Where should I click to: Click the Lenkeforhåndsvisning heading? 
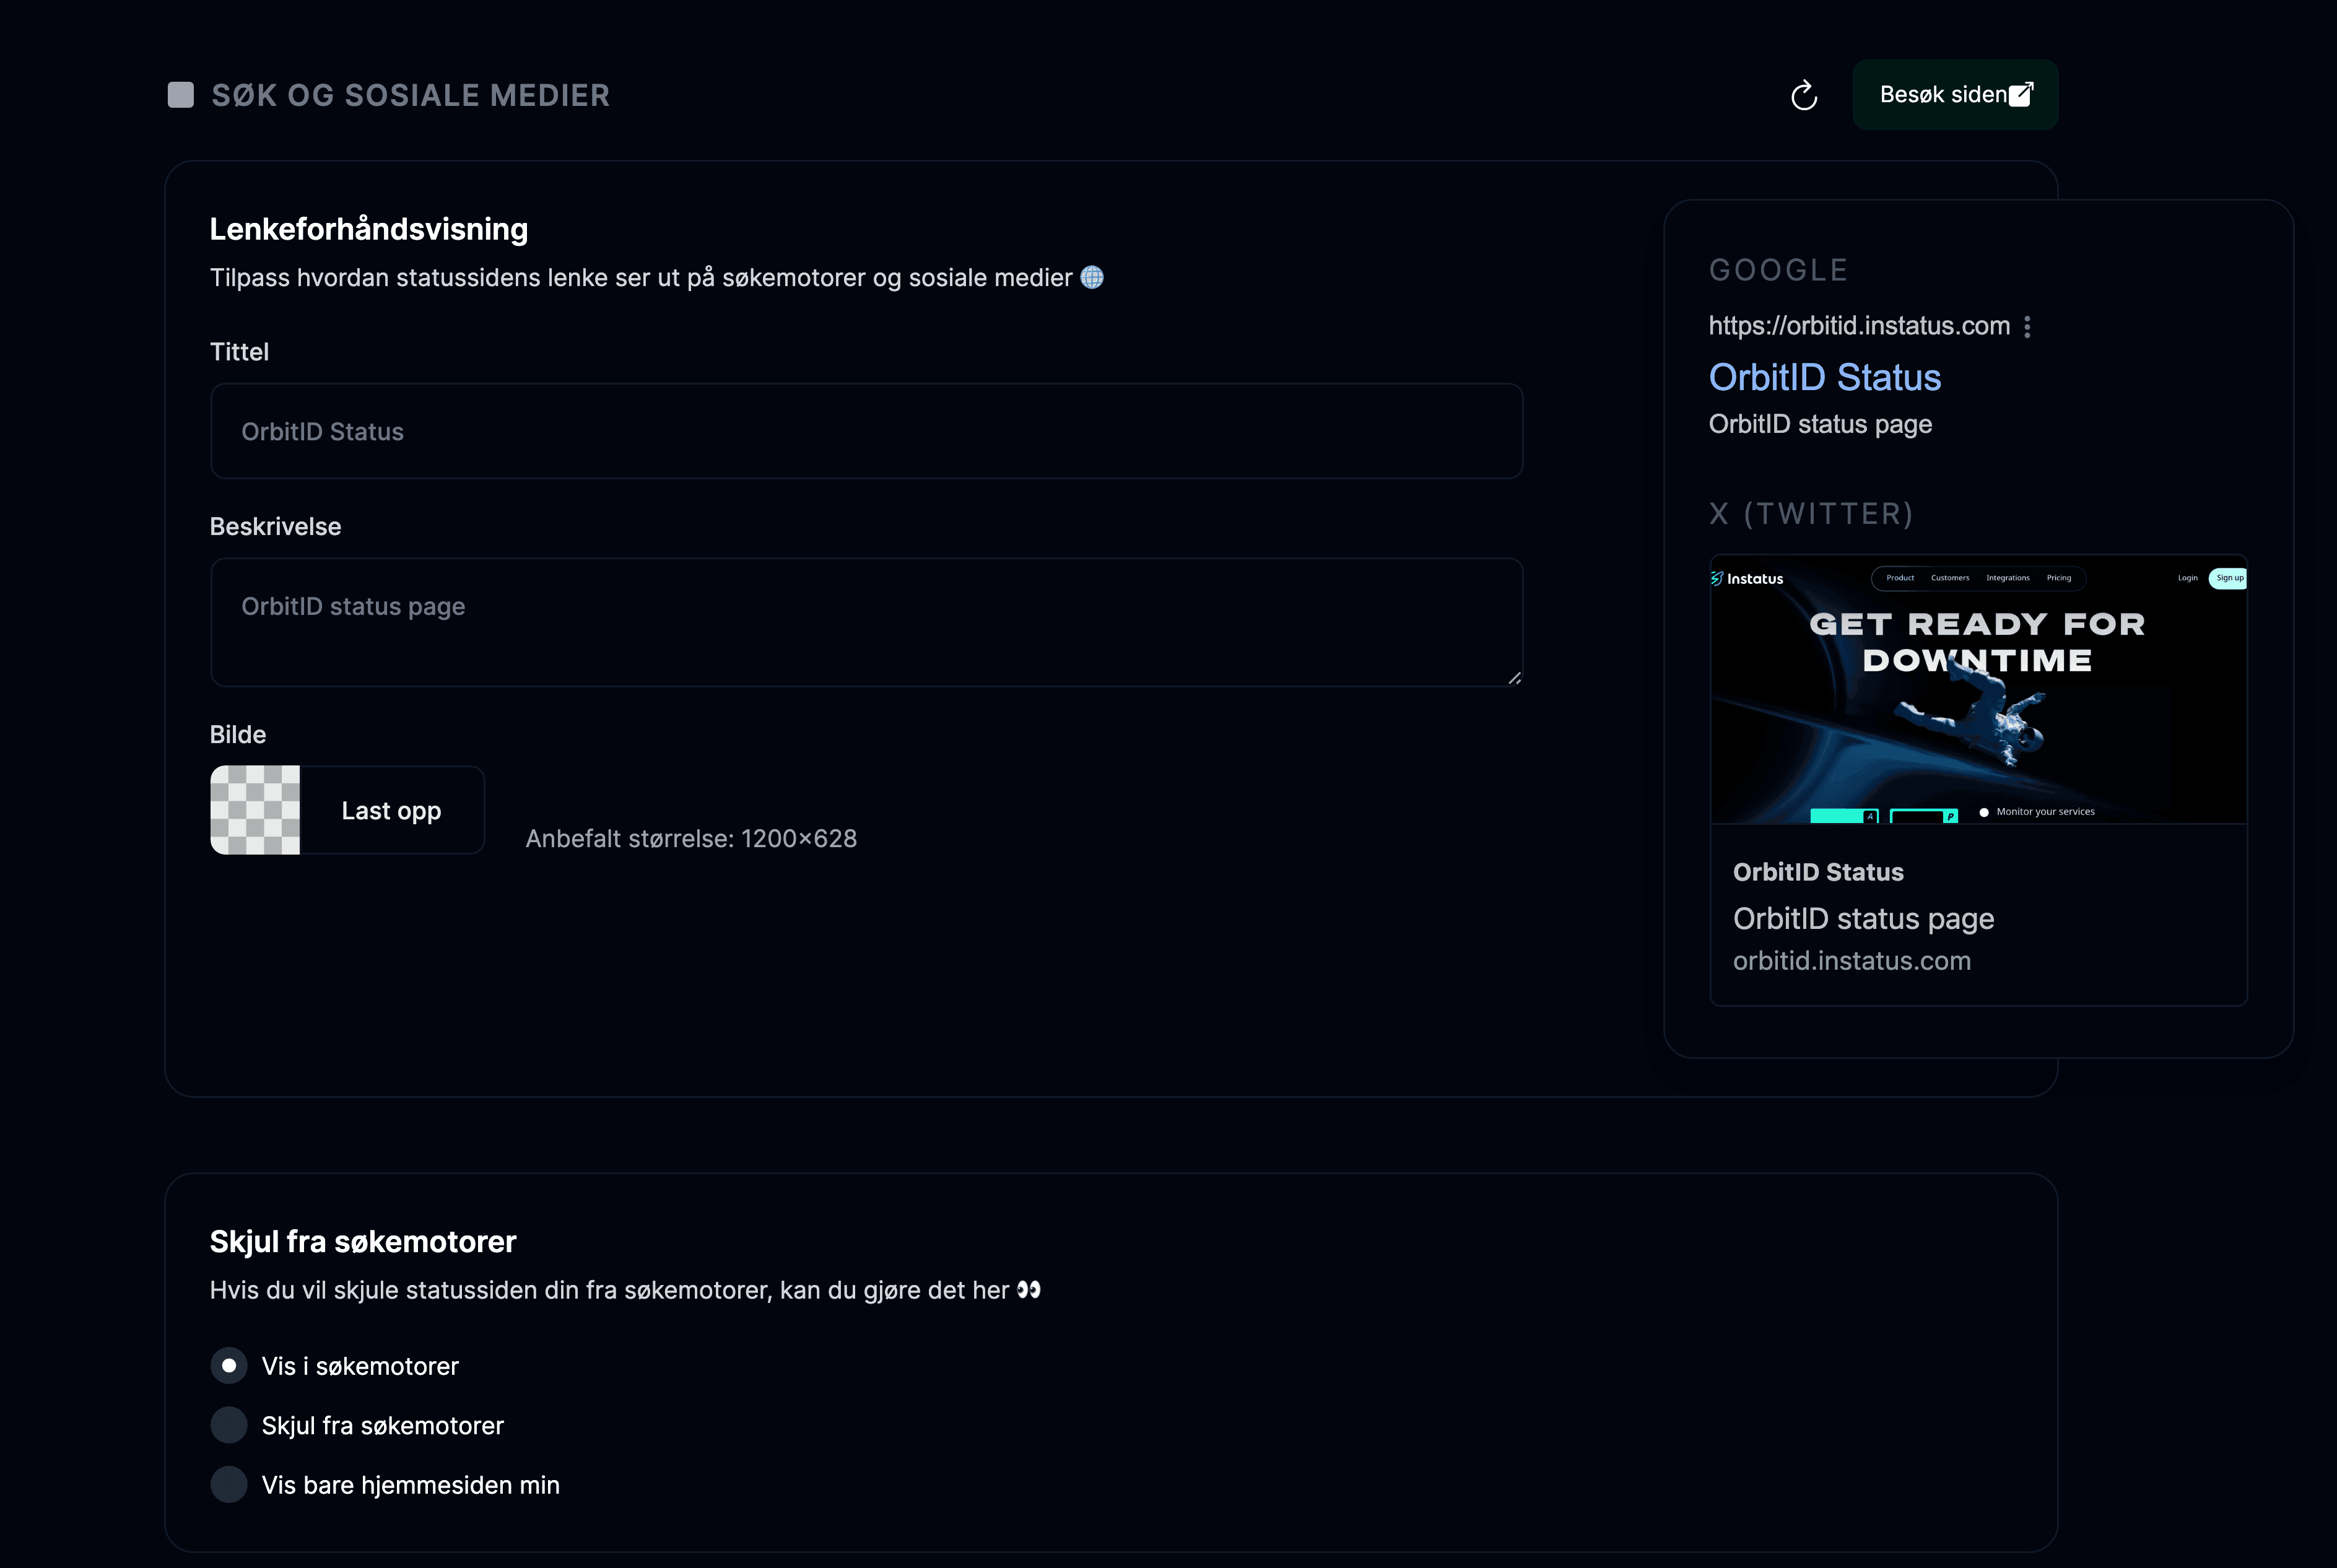coord(369,229)
